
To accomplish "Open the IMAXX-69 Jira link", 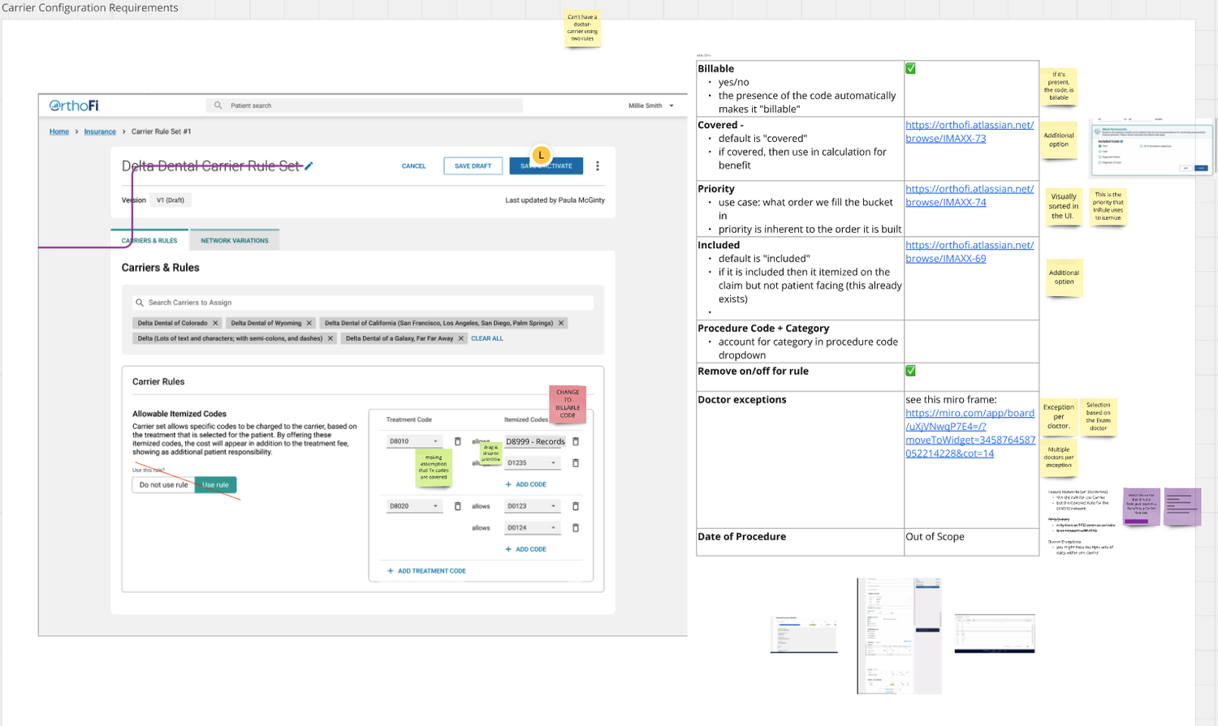I will pos(970,251).
